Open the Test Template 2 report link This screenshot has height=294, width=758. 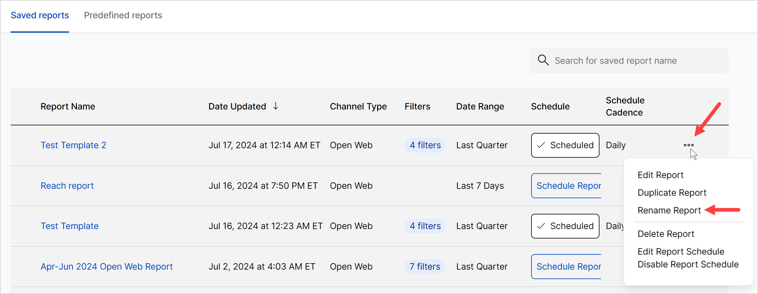click(x=73, y=145)
